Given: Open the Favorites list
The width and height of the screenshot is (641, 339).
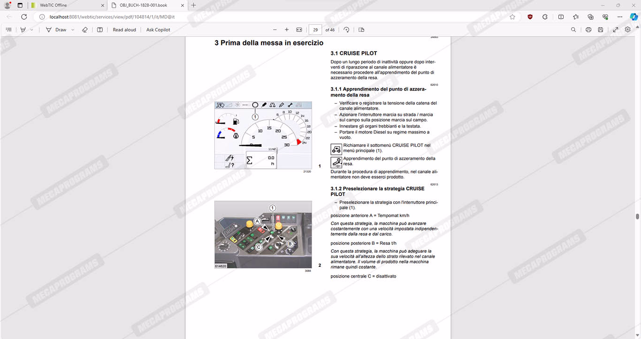Looking at the screenshot, I should (x=576, y=16).
